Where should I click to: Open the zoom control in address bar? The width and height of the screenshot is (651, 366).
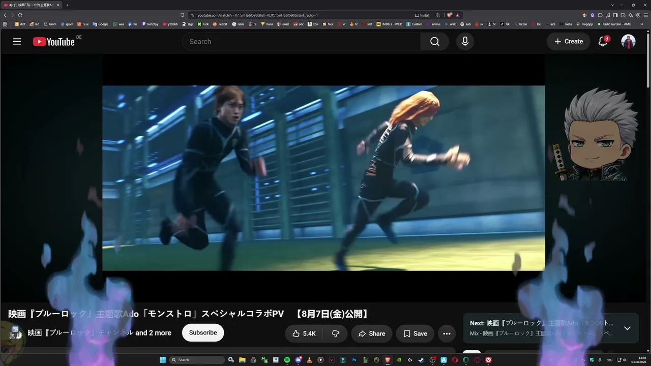438,15
